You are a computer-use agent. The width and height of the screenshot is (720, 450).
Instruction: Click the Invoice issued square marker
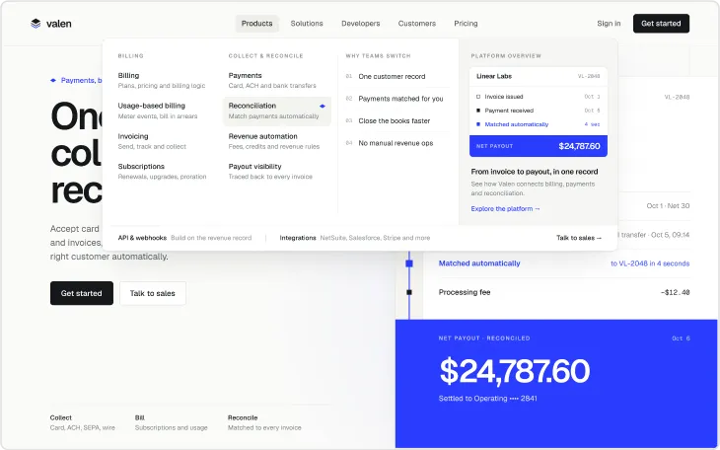point(478,97)
